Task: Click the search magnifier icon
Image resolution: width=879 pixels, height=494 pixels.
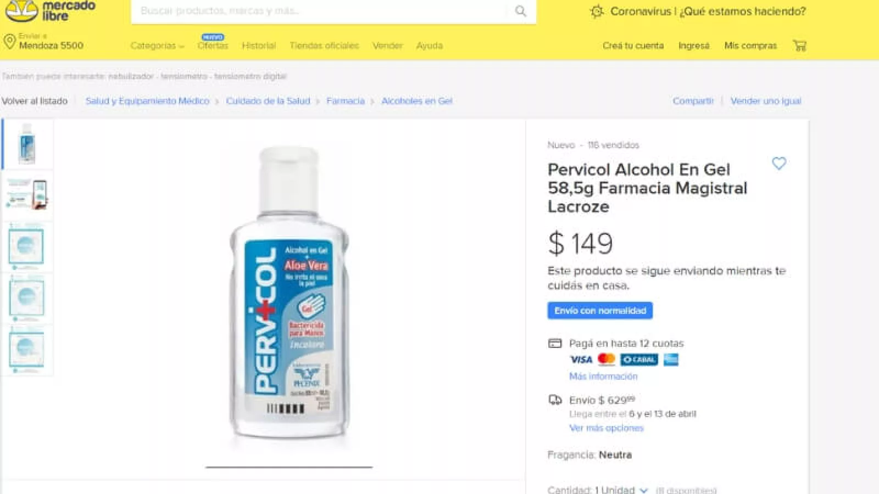Action: pos(520,11)
